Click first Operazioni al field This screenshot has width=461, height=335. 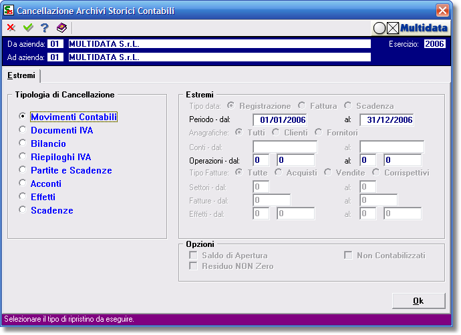pyautogui.click(x=368, y=160)
